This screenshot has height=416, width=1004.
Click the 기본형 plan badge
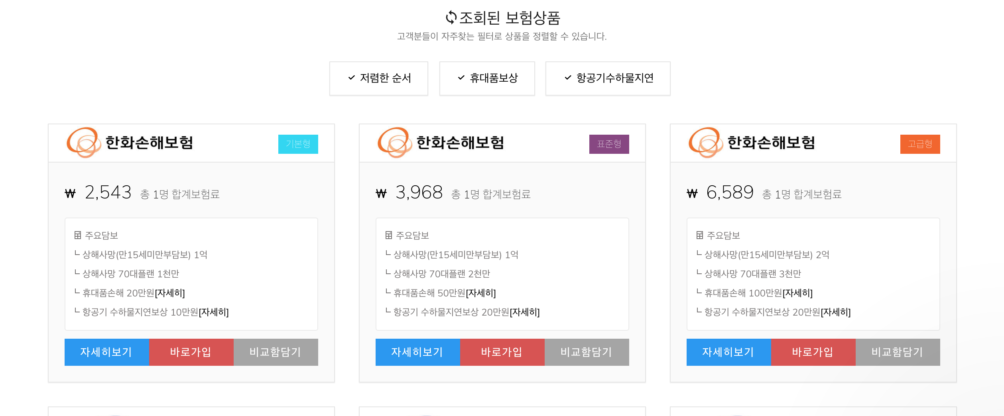(298, 144)
